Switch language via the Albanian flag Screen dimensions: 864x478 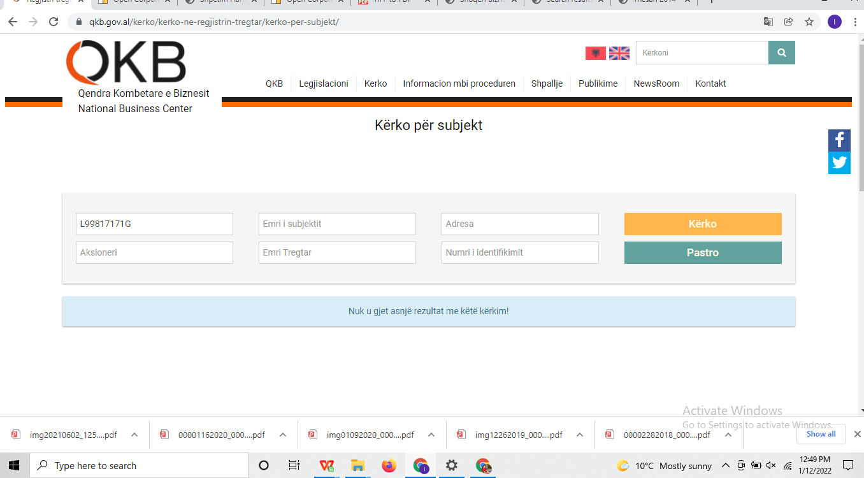pos(595,53)
